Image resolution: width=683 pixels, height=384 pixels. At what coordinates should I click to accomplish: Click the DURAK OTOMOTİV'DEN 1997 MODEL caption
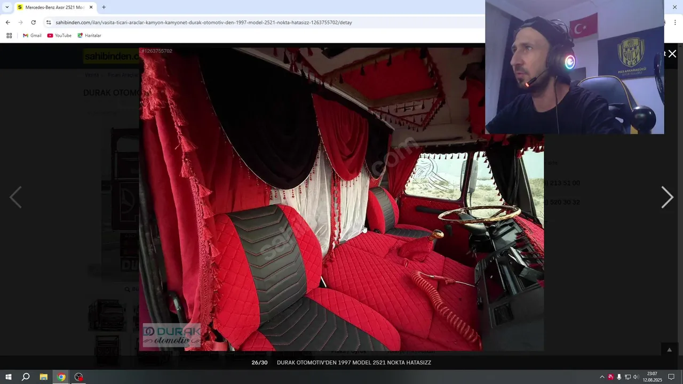(354, 363)
